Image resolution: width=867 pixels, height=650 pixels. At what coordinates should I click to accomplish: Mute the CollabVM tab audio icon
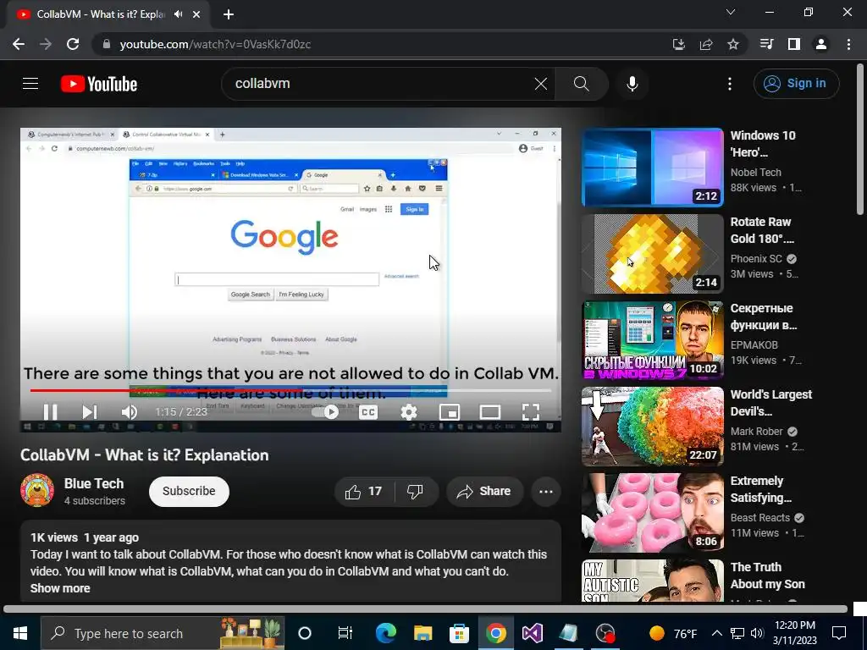[x=179, y=14]
